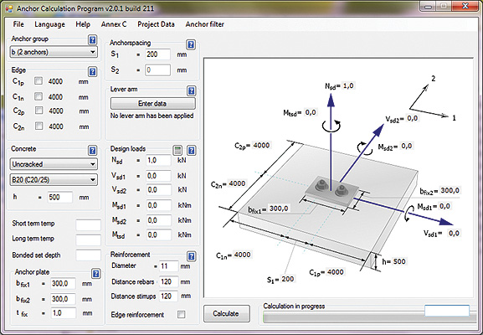Click the Enter data lever arm button
483x335 pixels.
[153, 103]
